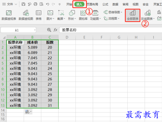Open the 全部图表 all charts button
The height and width of the screenshot is (124, 162).
(x=133, y=15)
